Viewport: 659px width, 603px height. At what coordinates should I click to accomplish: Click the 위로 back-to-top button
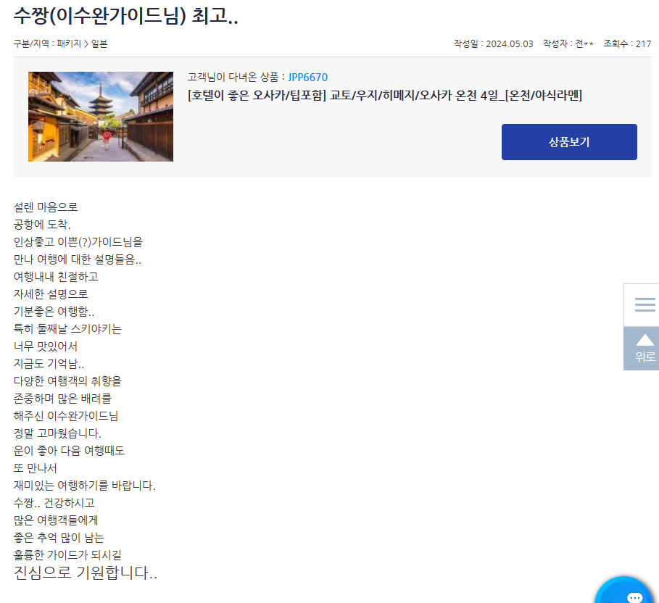[642, 349]
